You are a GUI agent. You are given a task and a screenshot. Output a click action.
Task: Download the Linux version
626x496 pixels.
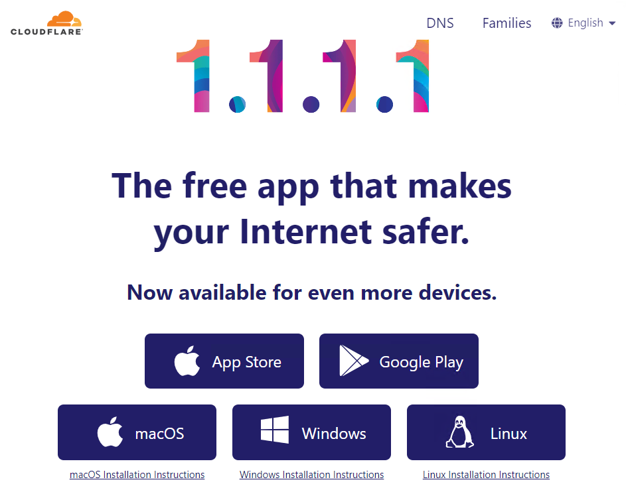click(x=487, y=432)
